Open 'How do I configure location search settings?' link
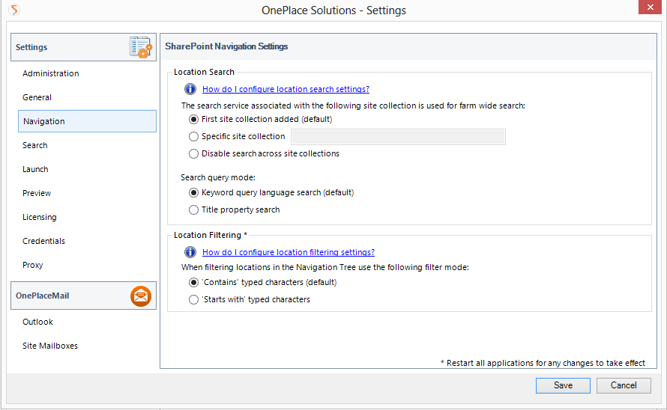This screenshot has height=410, width=667. tap(286, 89)
